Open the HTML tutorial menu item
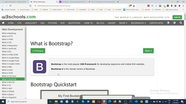 pyautogui.click(x=11, y=23)
